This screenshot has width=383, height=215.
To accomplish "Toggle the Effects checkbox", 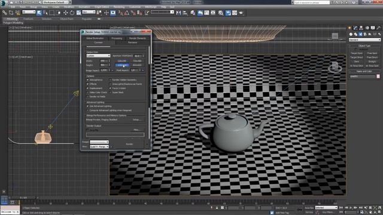I will 88,84.
